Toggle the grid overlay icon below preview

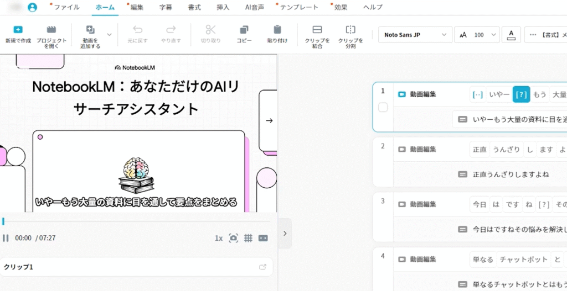point(249,238)
